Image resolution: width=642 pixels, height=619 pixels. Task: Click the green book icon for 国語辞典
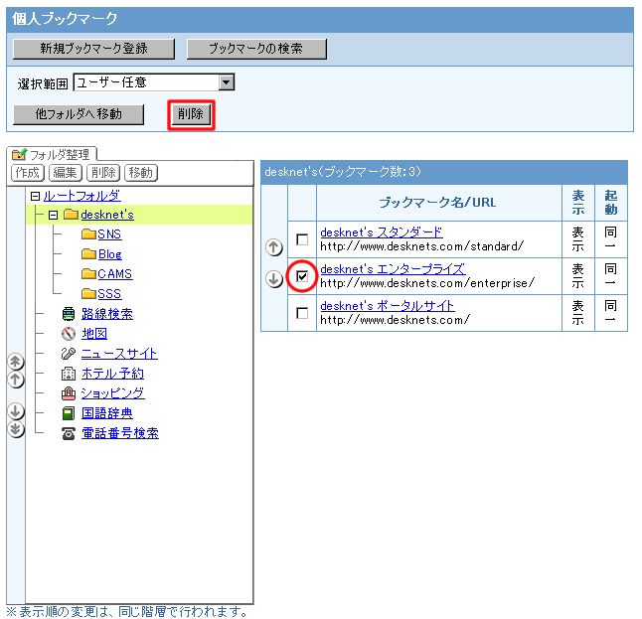[69, 413]
